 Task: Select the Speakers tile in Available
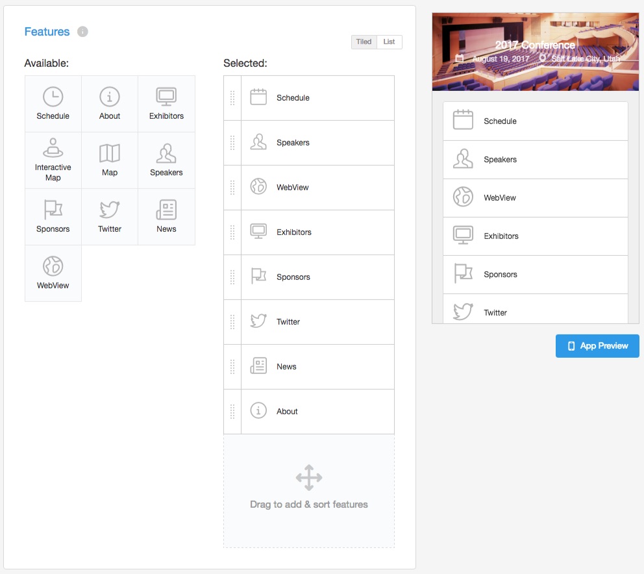pos(166,160)
